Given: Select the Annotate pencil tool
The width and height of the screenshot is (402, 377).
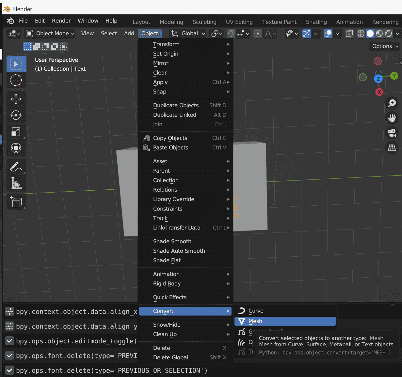Looking at the screenshot, I should (x=16, y=167).
